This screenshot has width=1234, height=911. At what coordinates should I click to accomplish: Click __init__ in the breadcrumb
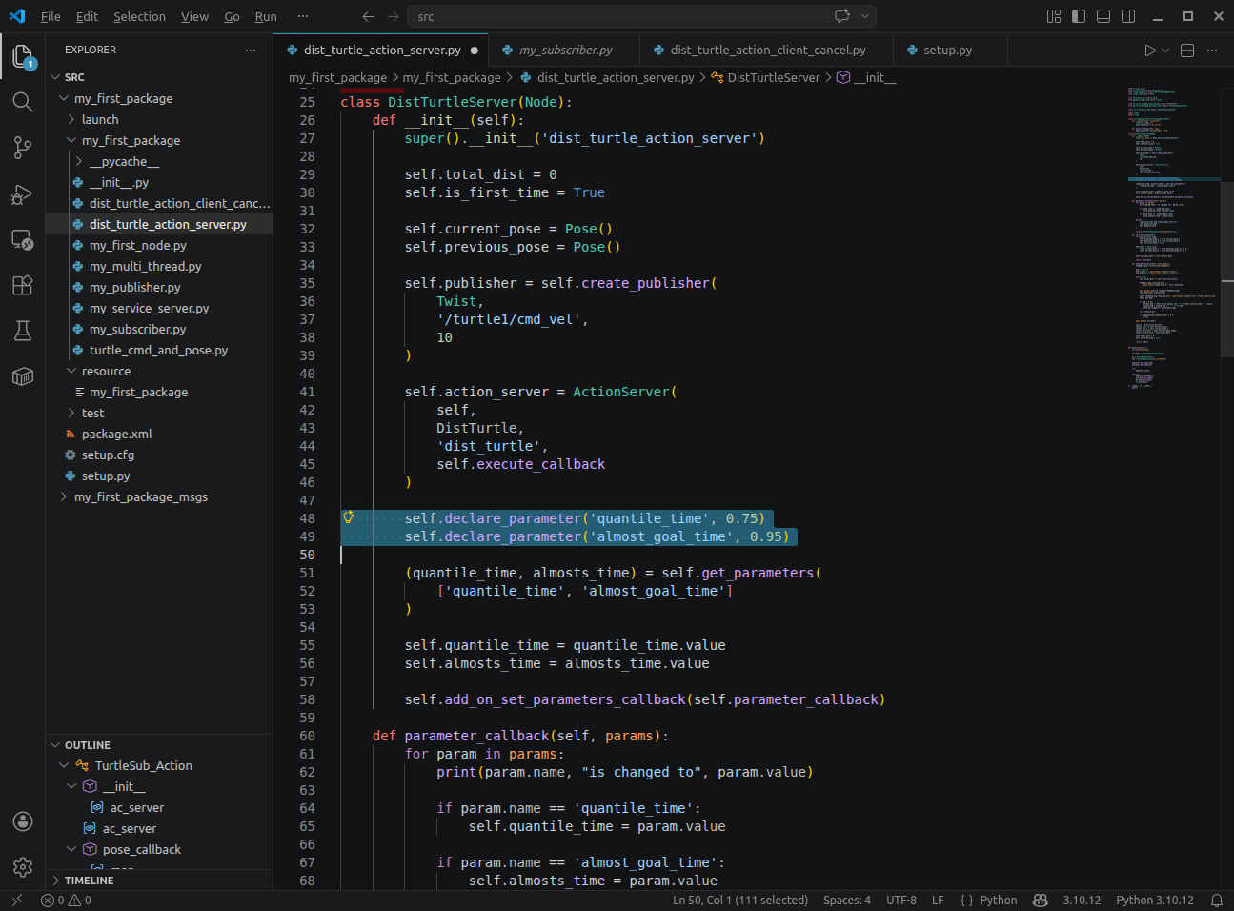(874, 78)
